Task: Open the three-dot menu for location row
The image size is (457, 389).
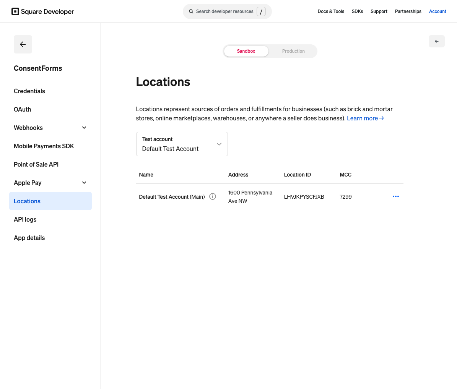Action: pyautogui.click(x=396, y=196)
